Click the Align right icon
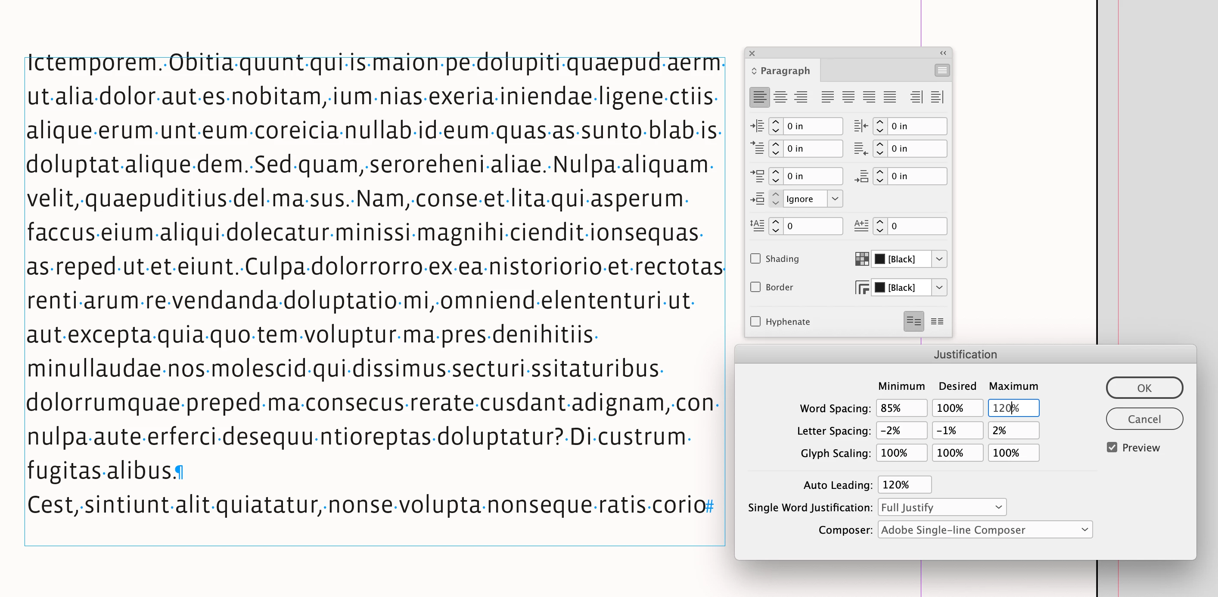 click(x=801, y=97)
